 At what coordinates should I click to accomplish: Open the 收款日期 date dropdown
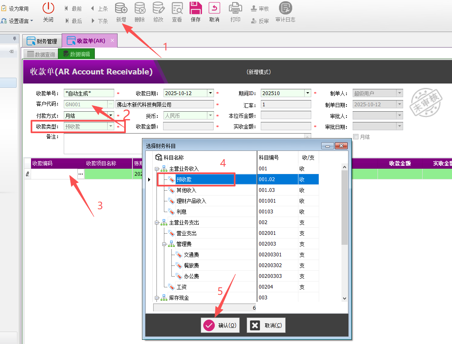pyautogui.click(x=210, y=93)
